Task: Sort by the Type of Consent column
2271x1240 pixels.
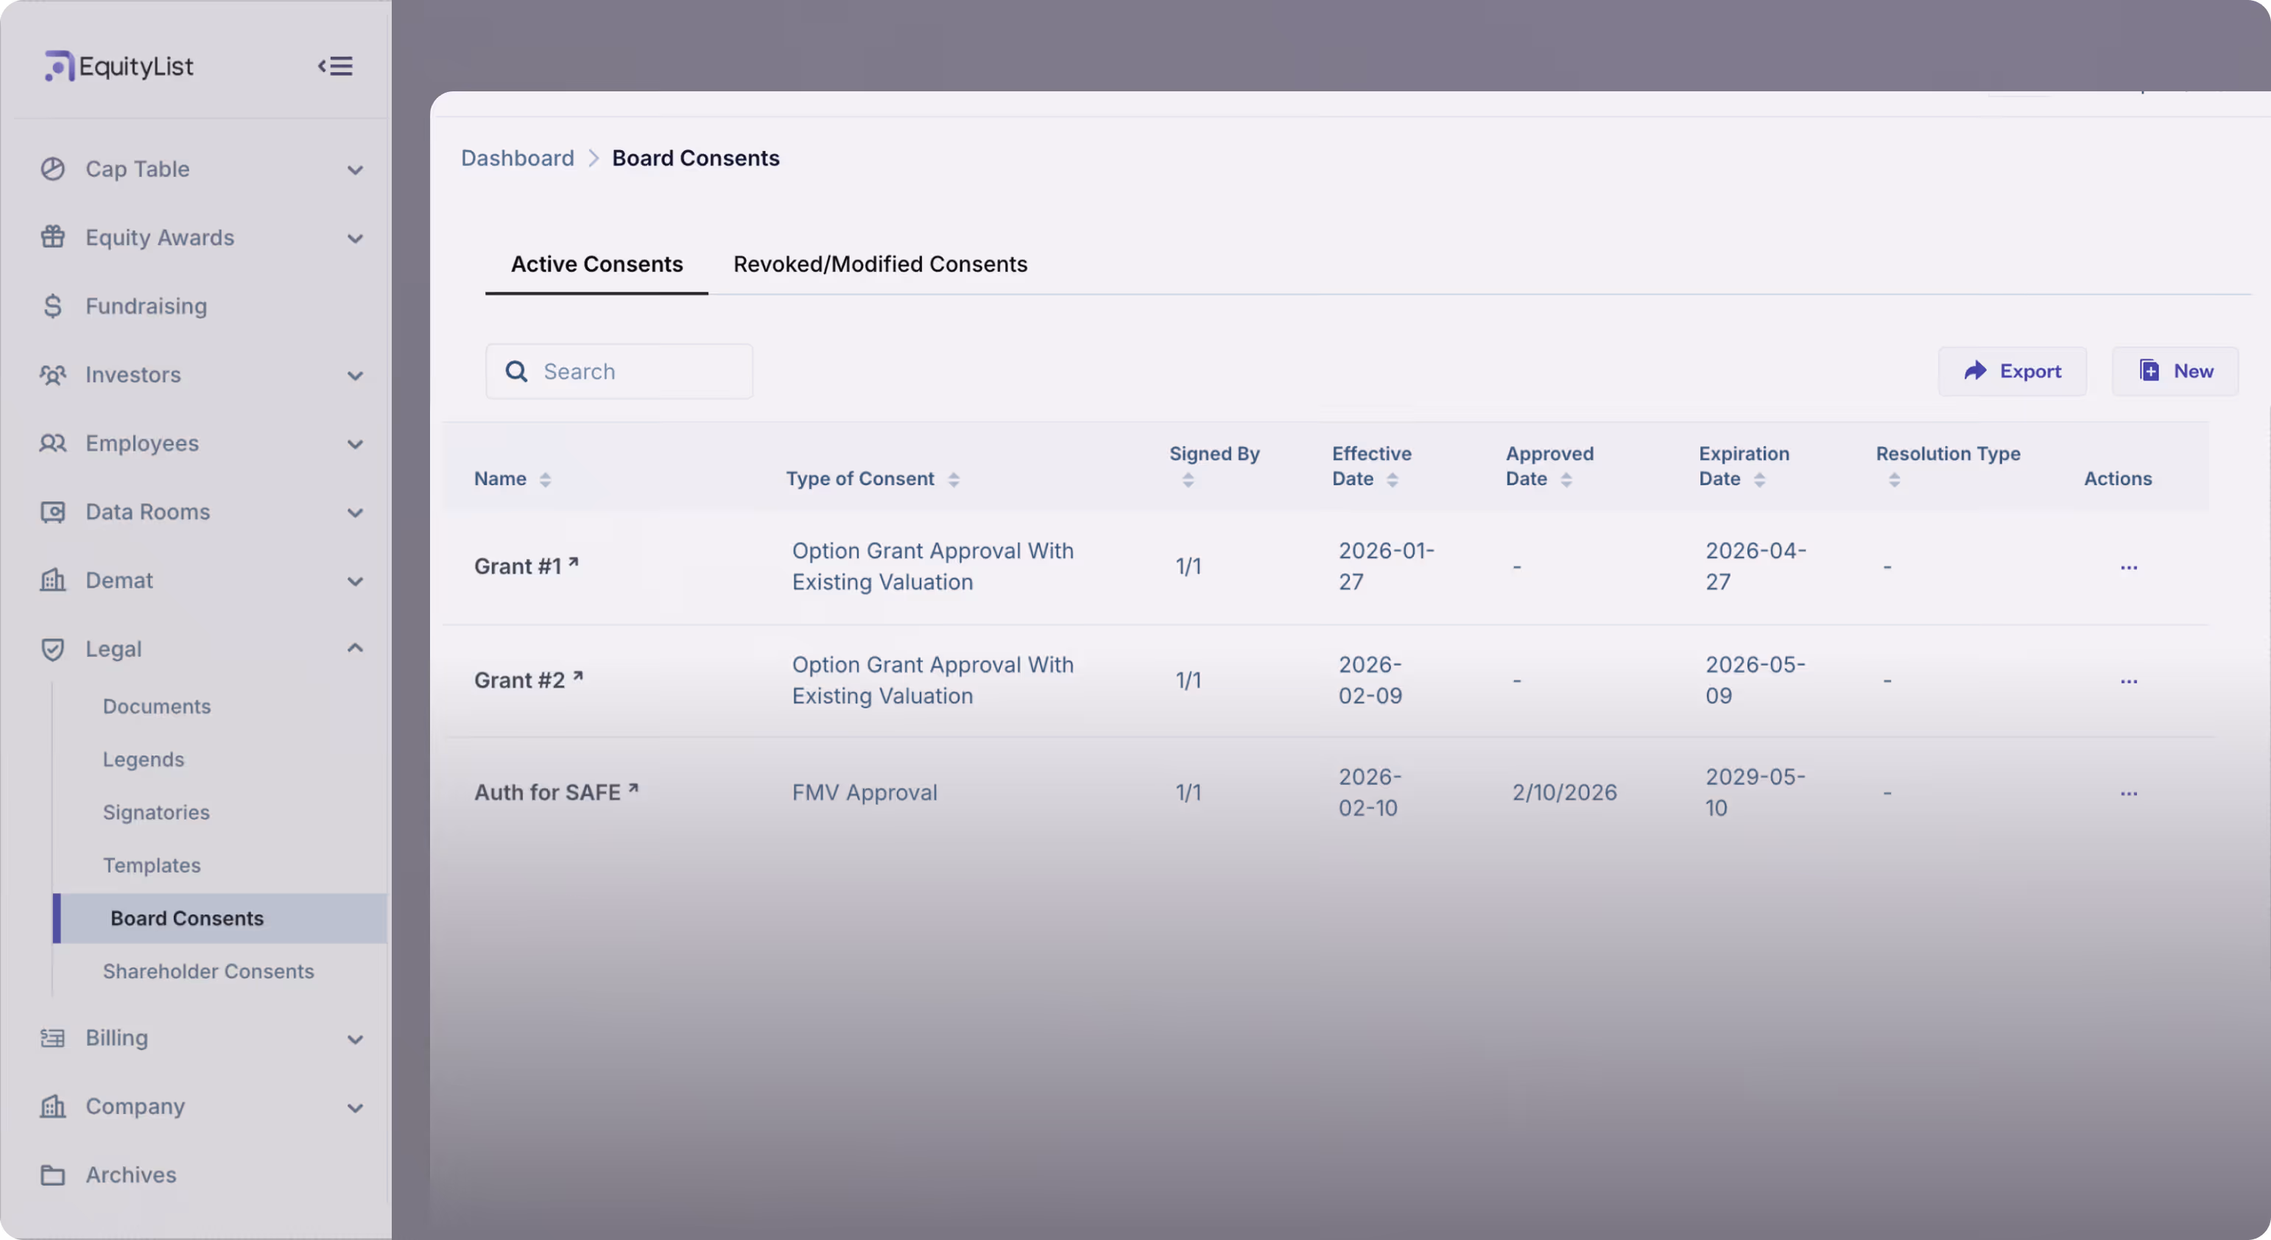Action: [953, 479]
